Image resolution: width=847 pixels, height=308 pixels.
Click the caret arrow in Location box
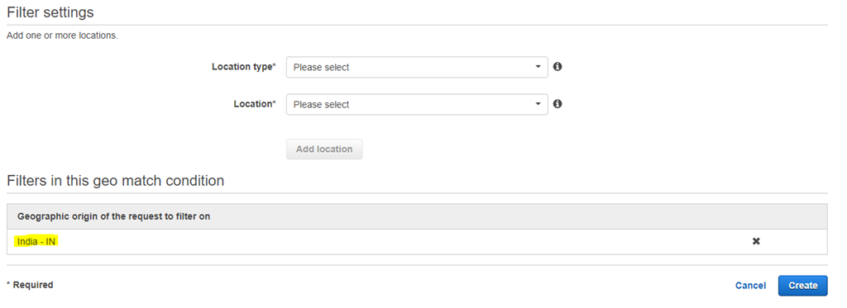click(538, 104)
